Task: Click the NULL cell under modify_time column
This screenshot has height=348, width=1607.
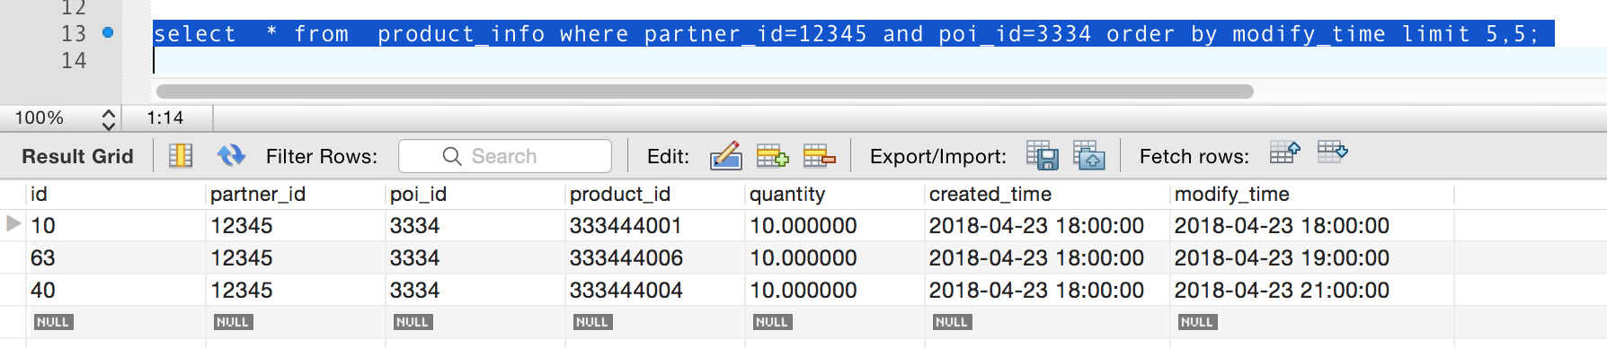Action: point(1197,322)
